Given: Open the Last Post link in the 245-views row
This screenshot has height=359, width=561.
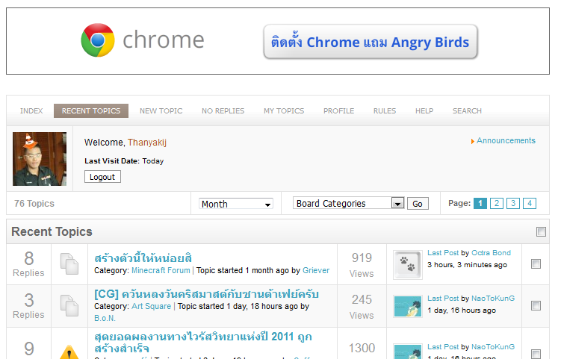Looking at the screenshot, I should pyautogui.click(x=443, y=299).
